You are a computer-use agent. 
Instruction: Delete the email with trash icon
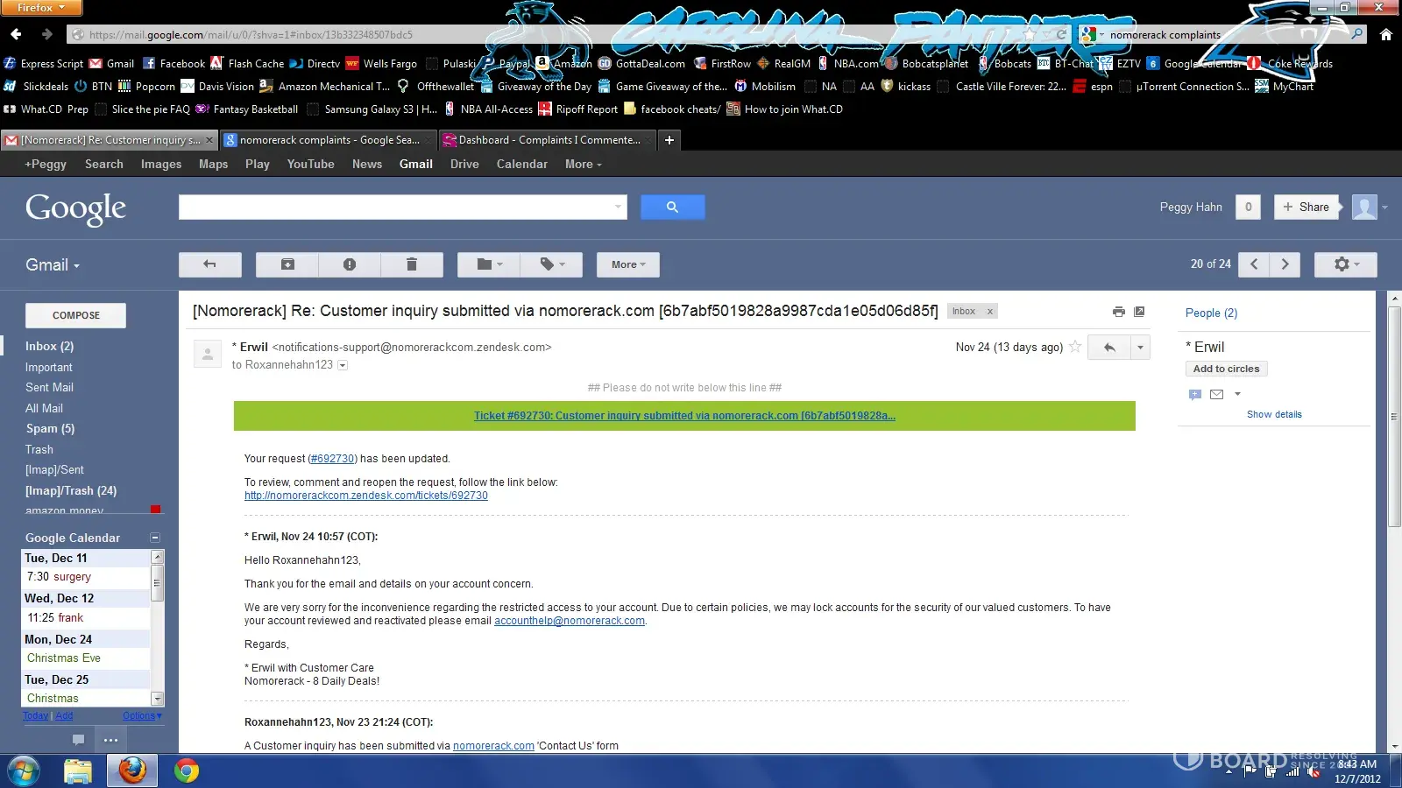tap(412, 264)
